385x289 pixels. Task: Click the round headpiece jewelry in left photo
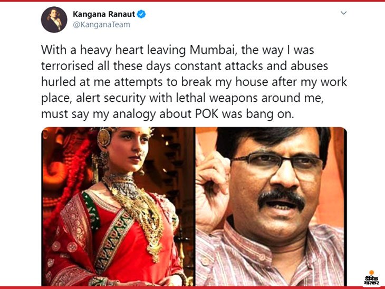[103, 138]
